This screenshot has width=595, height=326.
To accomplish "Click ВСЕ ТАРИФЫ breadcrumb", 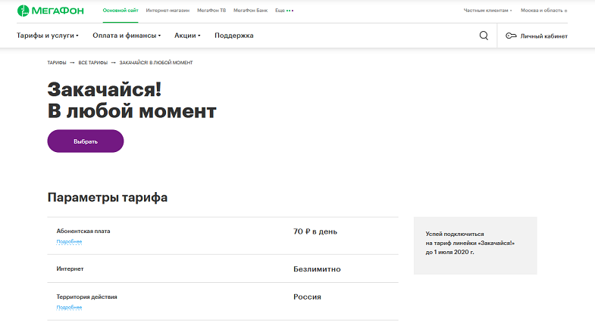I will coord(93,63).
